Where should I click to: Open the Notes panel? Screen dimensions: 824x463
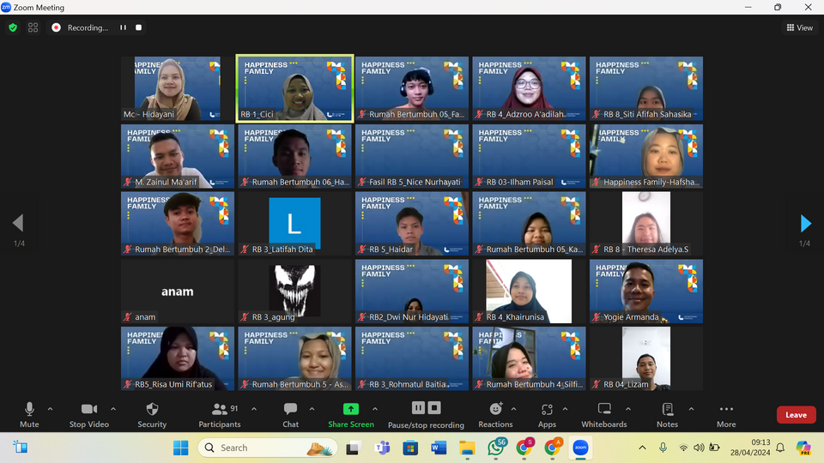pyautogui.click(x=667, y=414)
